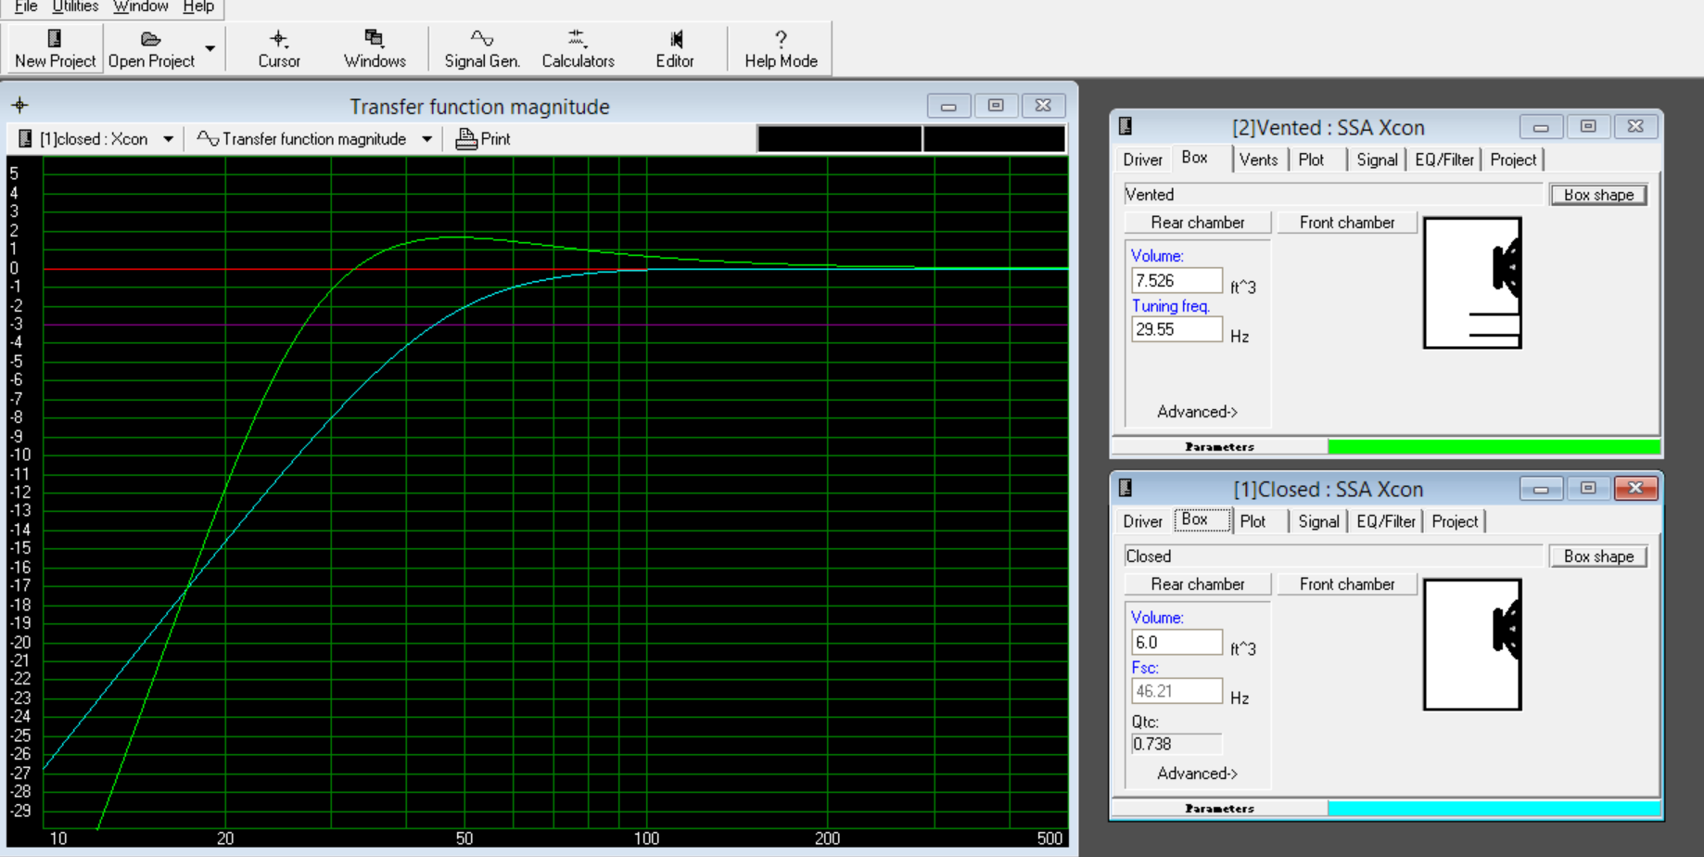Open the Windows toolbar item

(375, 48)
